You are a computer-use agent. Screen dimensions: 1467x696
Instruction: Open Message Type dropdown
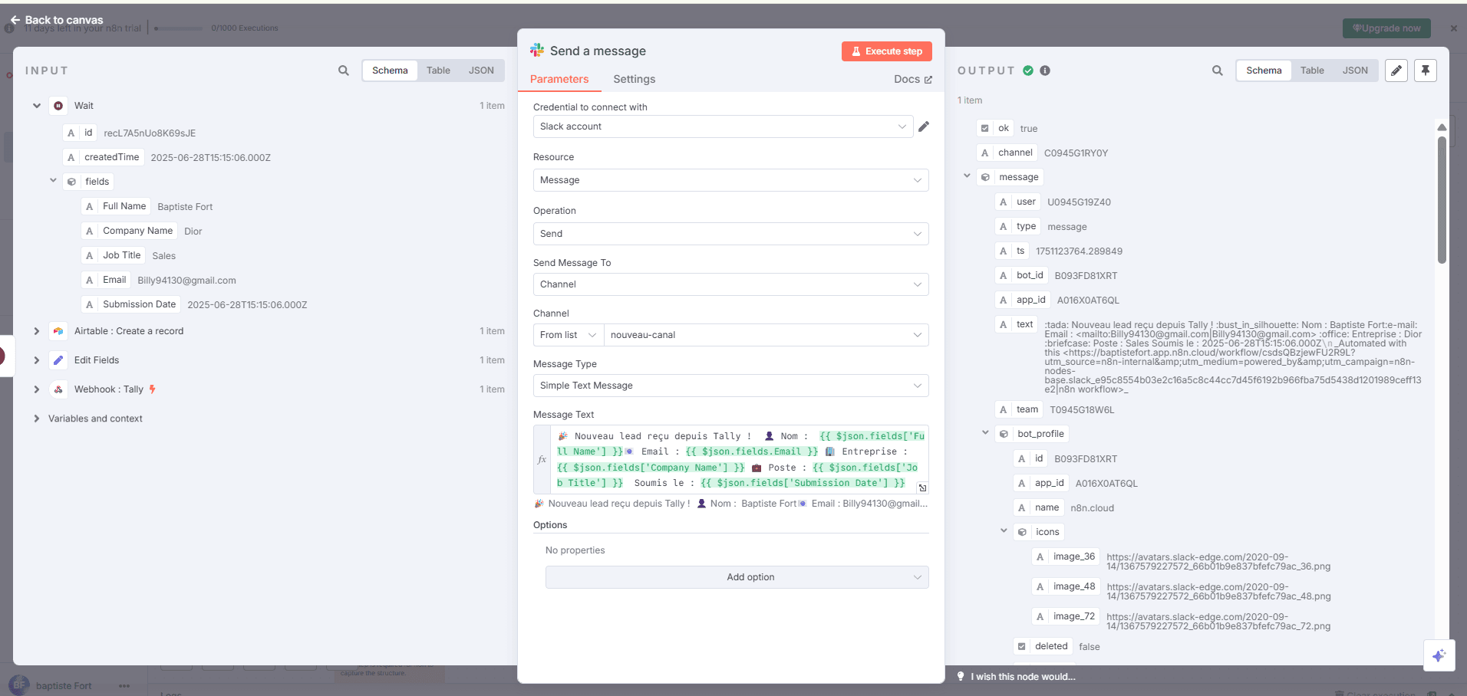coord(730,386)
